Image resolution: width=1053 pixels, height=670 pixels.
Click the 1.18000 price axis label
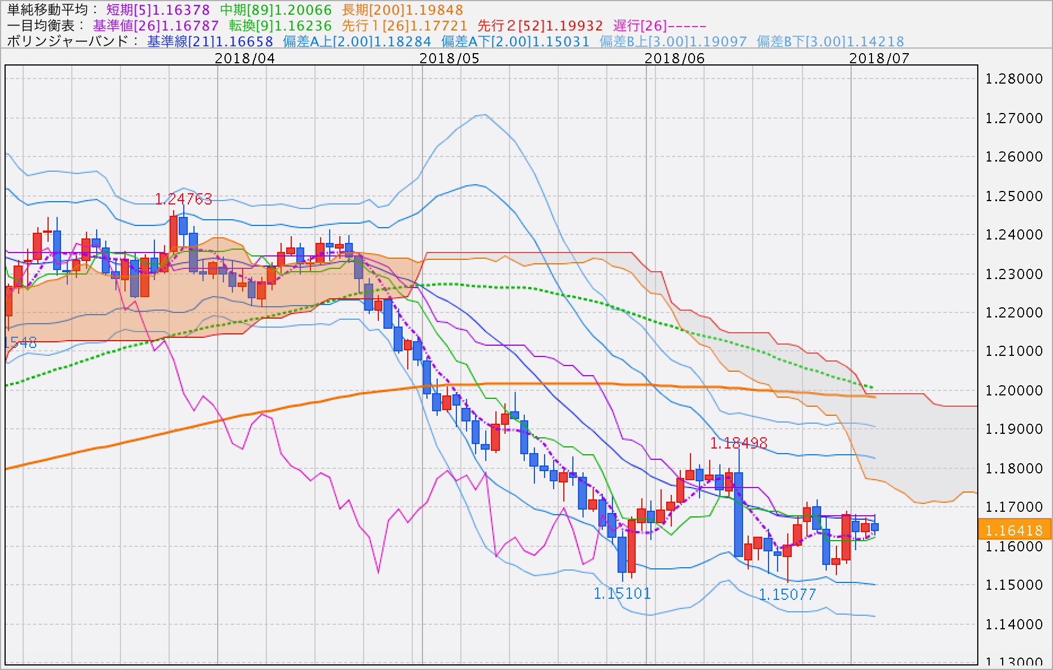[x=1014, y=468]
